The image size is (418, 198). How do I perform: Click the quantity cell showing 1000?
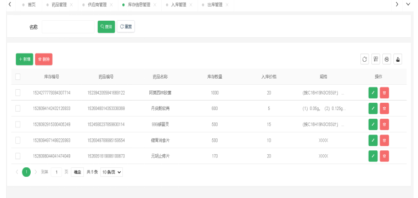pos(214,93)
